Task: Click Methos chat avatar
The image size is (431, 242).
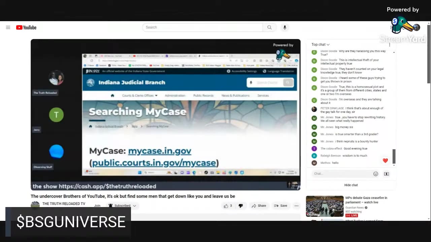Action: coord(314,163)
